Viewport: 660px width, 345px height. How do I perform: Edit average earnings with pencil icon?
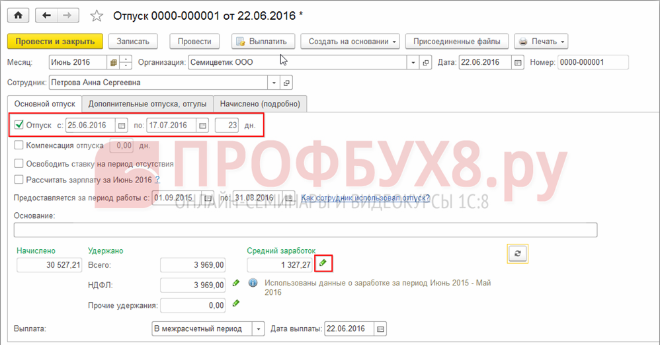click(x=323, y=263)
